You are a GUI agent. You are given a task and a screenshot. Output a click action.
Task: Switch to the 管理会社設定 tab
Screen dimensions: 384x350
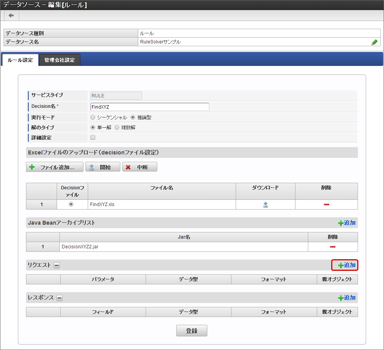(59, 60)
